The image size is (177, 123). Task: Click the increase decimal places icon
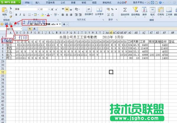tap(108, 14)
